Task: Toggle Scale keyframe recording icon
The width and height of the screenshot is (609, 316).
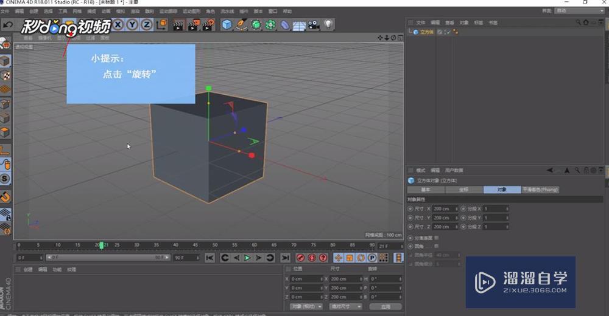Action: click(x=350, y=258)
